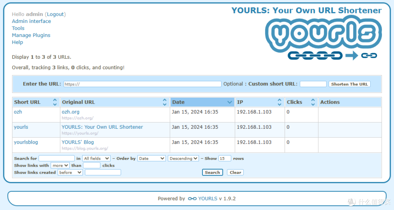Go to Manage Plugins page
The width and height of the screenshot is (394, 210).
(31, 35)
